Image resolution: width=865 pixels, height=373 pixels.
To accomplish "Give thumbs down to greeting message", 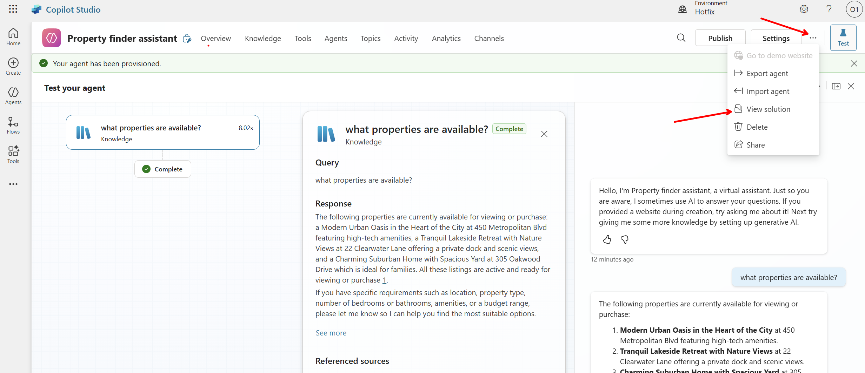I will point(624,239).
